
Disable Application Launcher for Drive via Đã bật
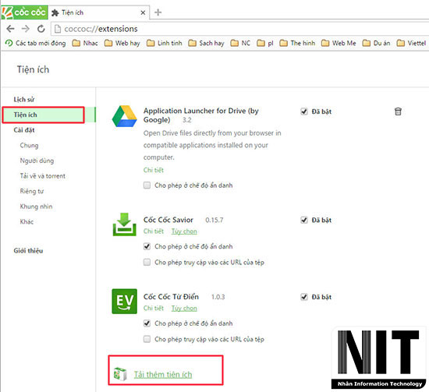click(304, 111)
